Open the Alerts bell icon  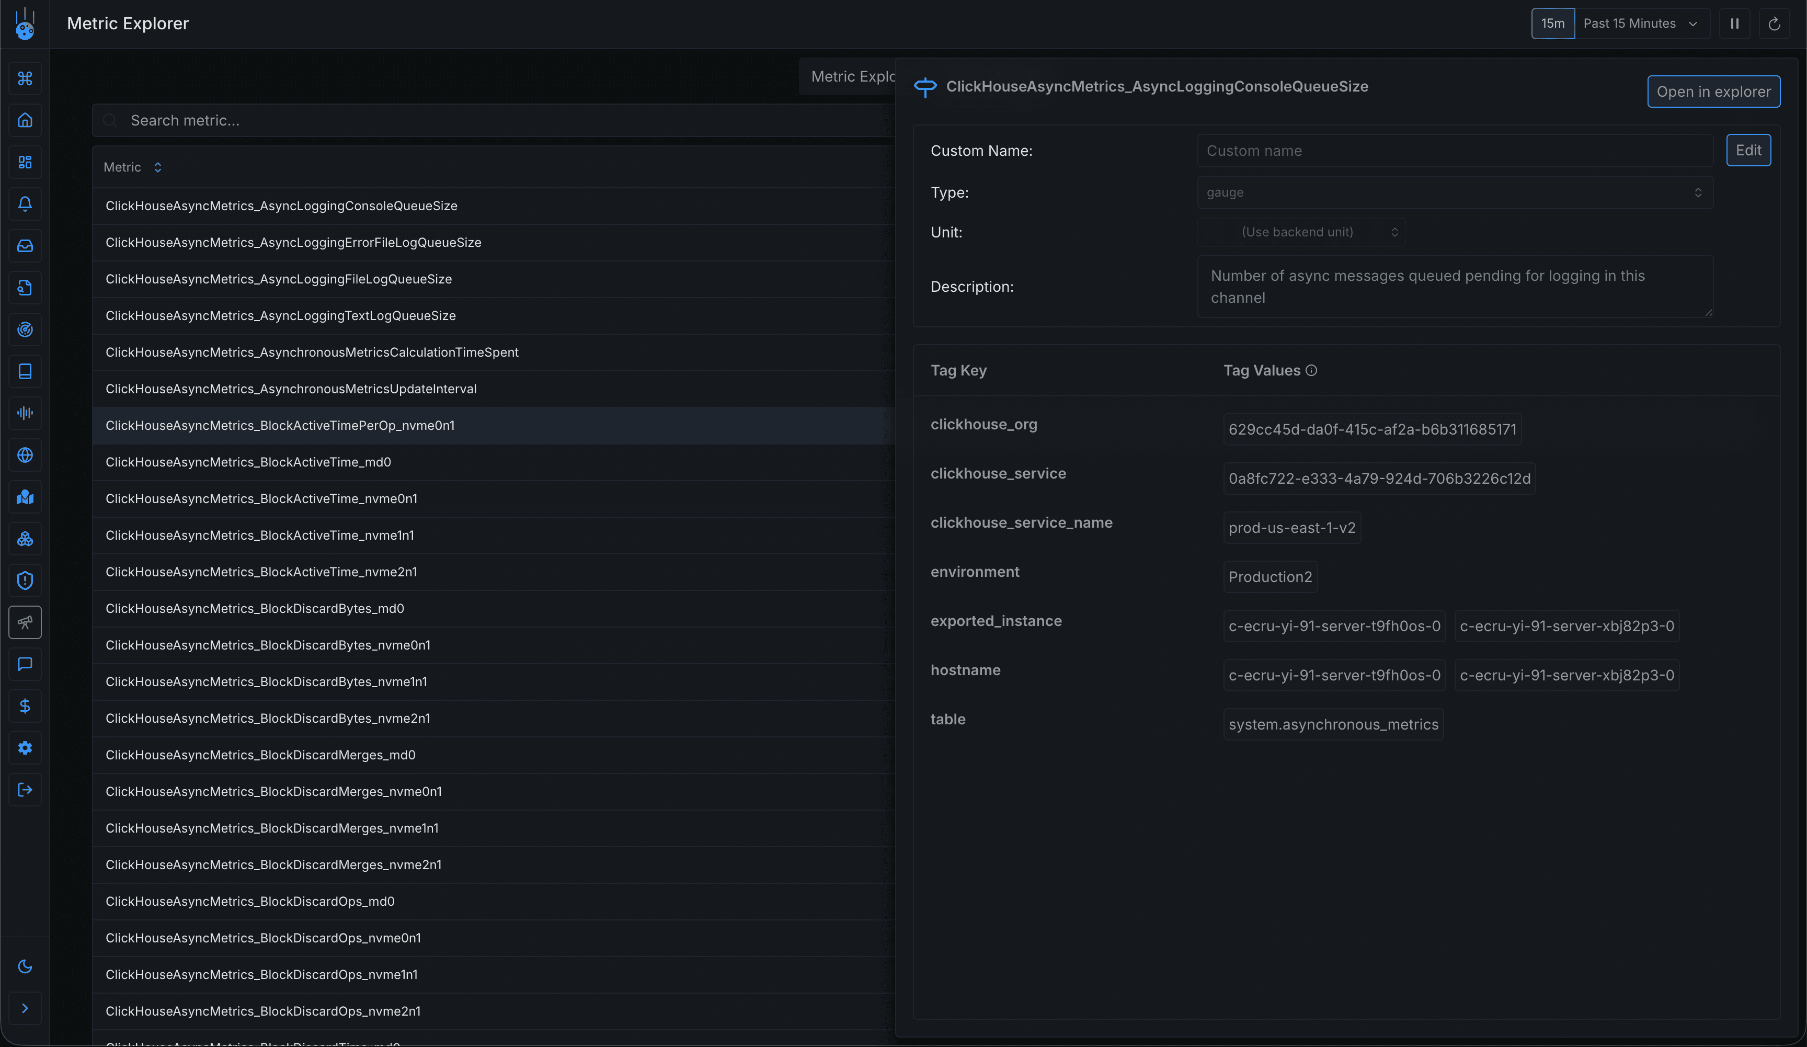click(x=25, y=203)
